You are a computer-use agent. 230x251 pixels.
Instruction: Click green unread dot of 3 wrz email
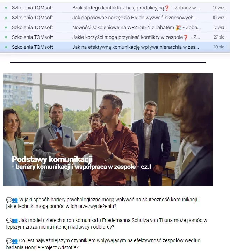click(x=6, y=27)
